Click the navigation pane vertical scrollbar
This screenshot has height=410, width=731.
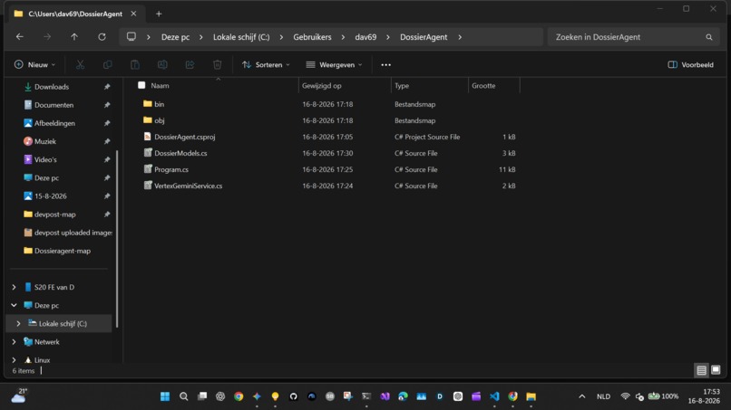pyautogui.click(x=117, y=238)
